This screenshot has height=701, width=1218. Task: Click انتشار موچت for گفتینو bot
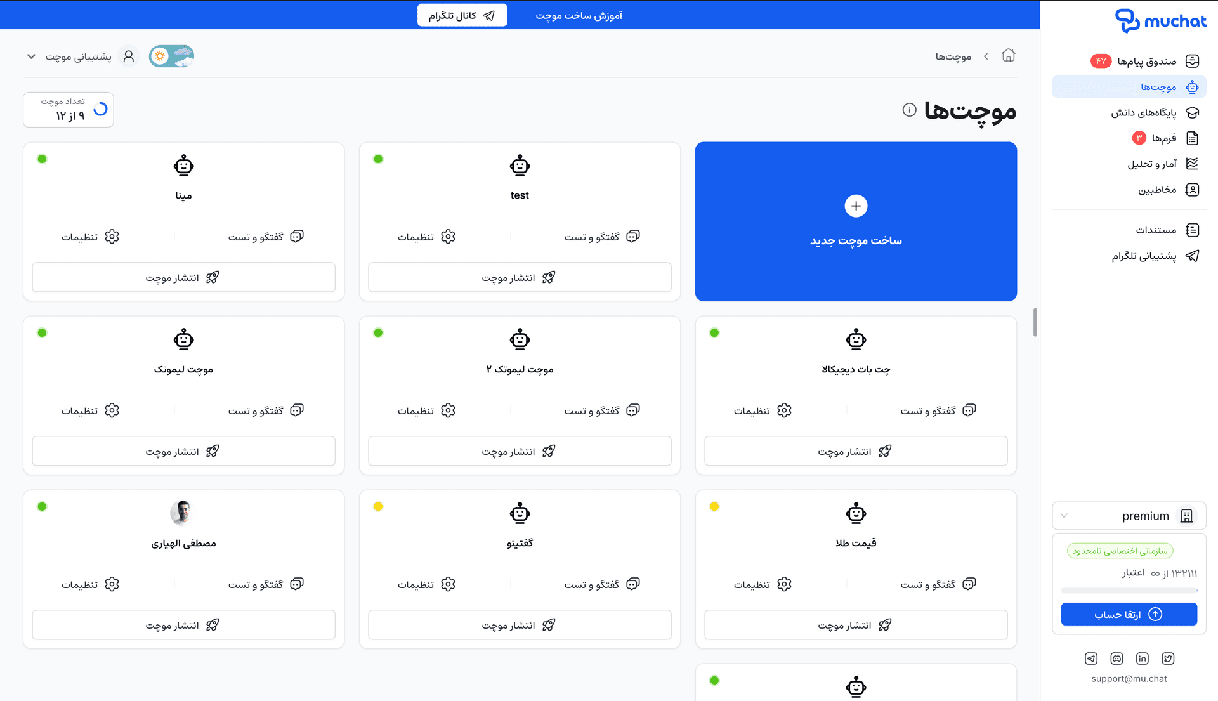click(520, 625)
